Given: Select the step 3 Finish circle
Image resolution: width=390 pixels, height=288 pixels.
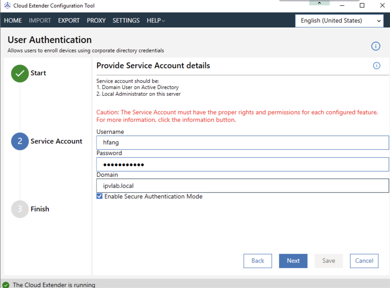Looking at the screenshot, I should [x=20, y=209].
